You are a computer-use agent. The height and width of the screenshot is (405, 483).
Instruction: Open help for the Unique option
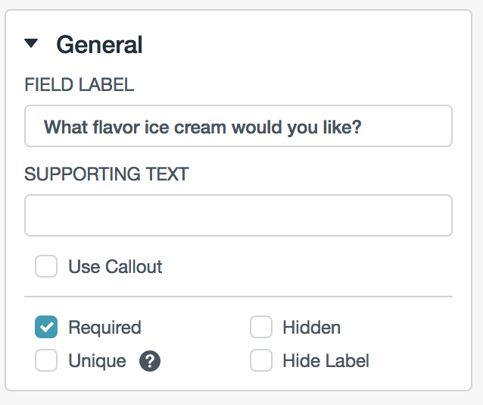[150, 361]
